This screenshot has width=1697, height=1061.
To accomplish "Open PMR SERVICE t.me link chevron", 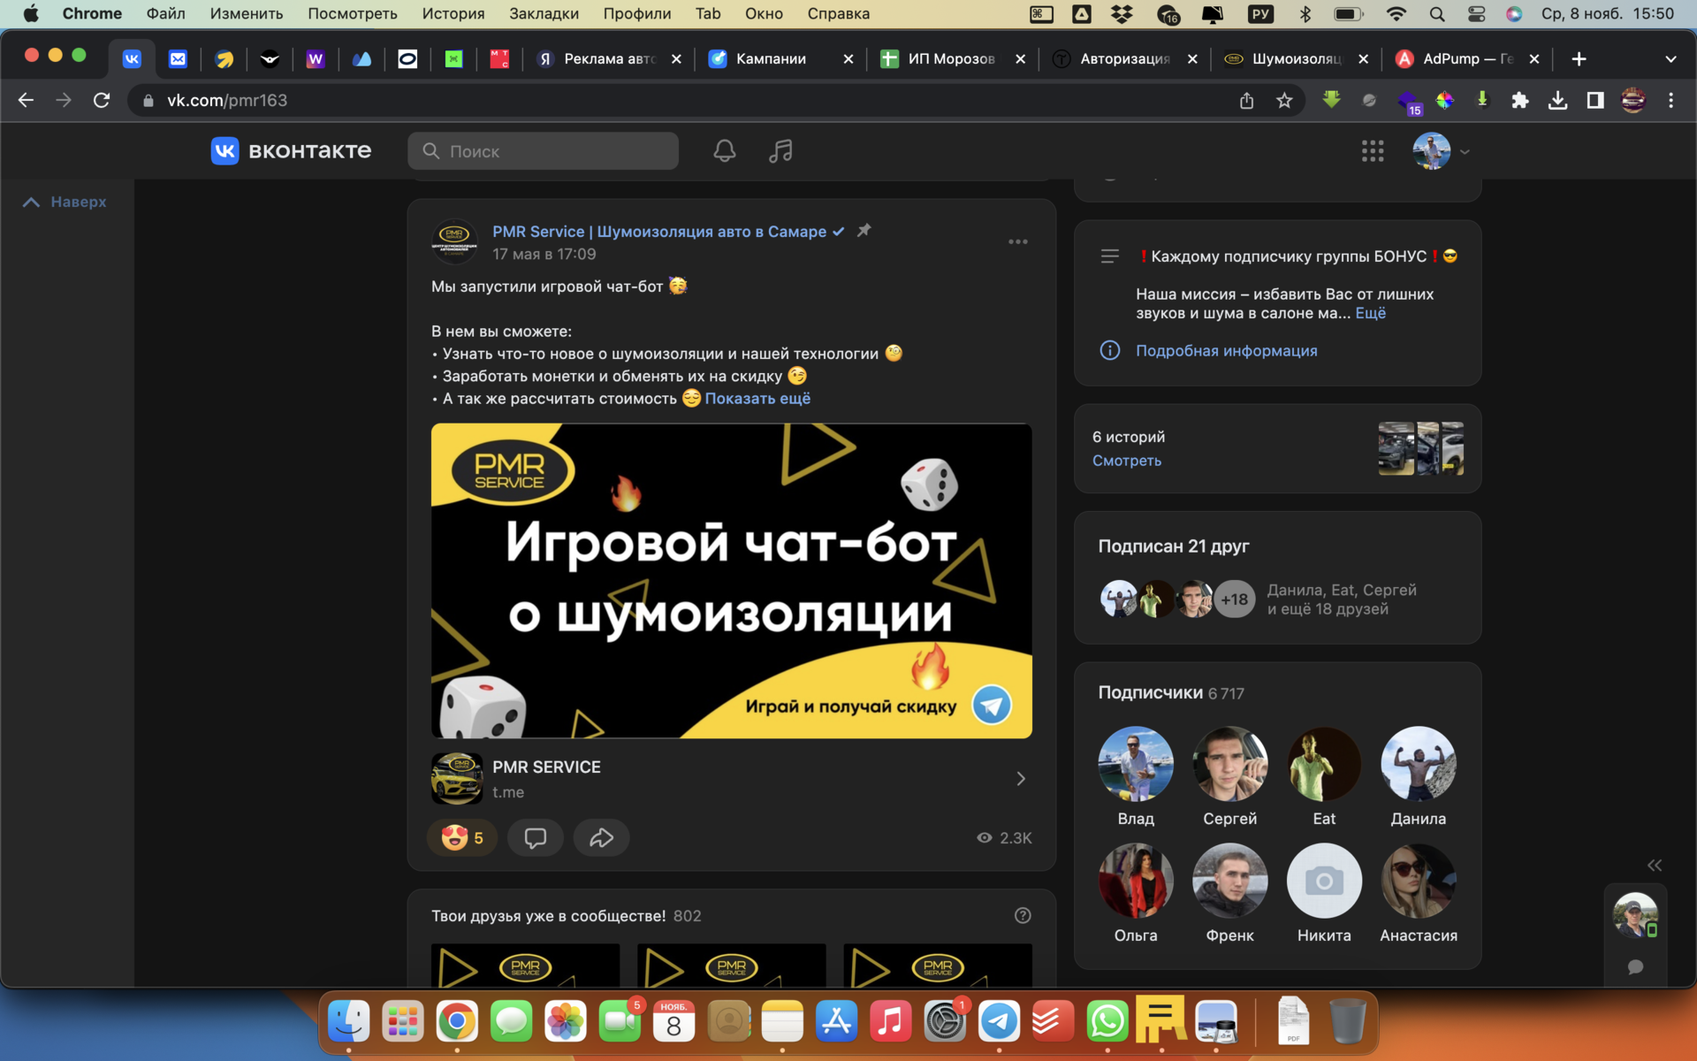I will point(1021,779).
